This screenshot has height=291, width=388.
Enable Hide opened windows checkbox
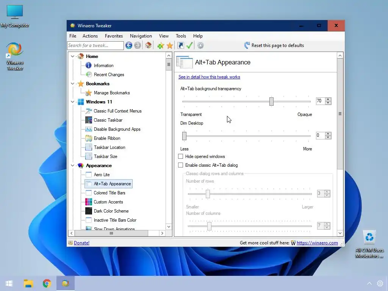tap(181, 156)
